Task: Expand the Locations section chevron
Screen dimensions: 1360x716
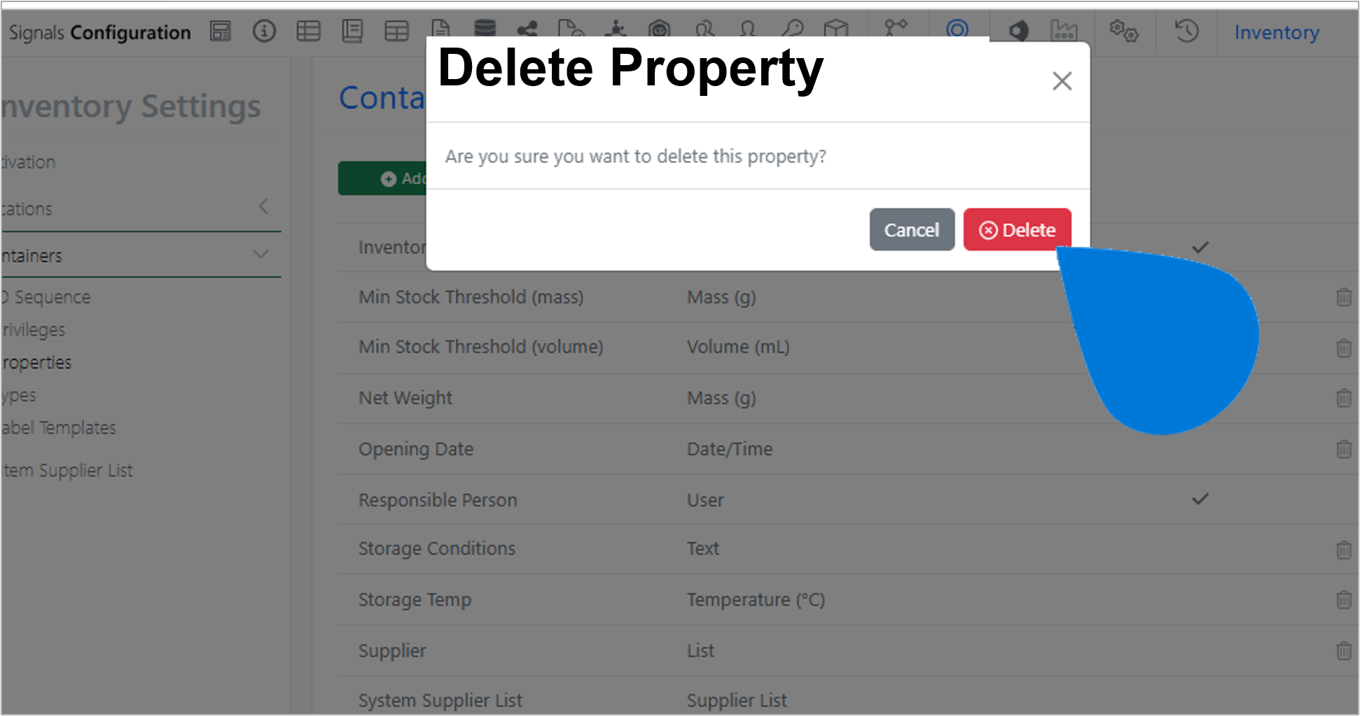Action: pos(263,206)
